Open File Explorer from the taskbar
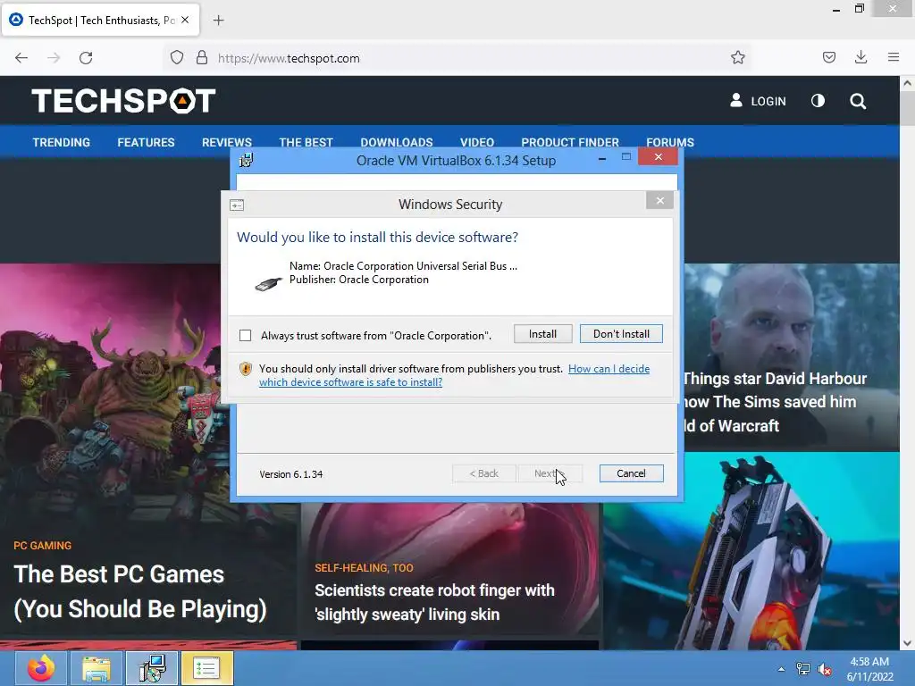Viewport: 915px width, 686px height. (97, 668)
